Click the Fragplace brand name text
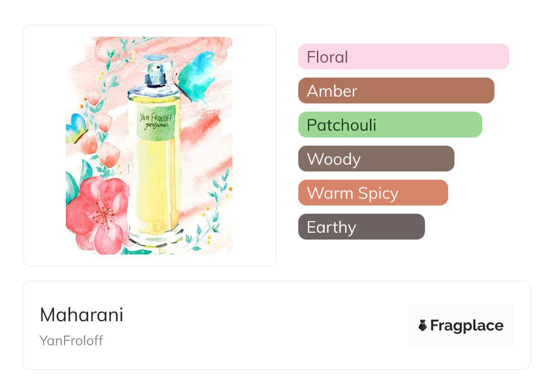553x392 pixels. tap(466, 325)
